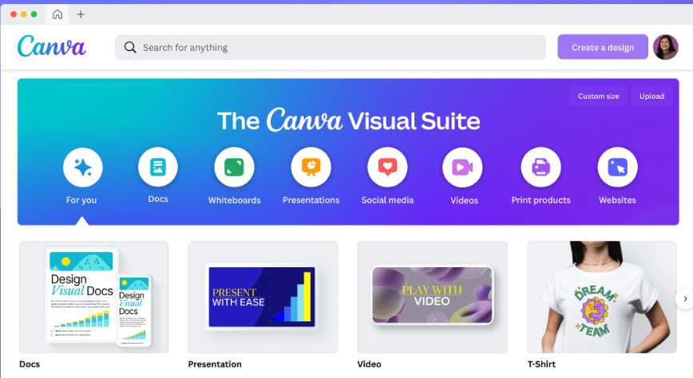Select the Social media heart icon
Screen dimensions: 693x378
pyautogui.click(x=387, y=167)
